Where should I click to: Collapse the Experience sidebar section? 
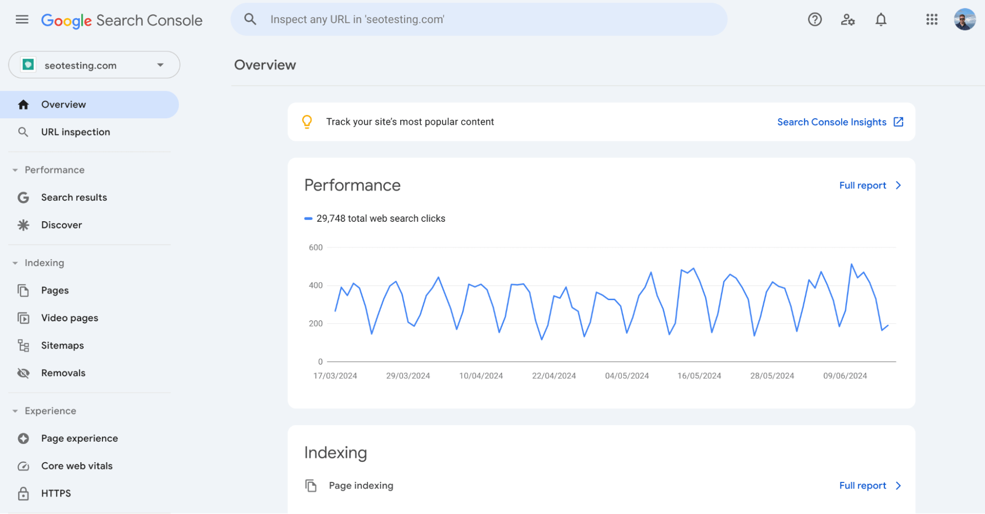[15, 411]
